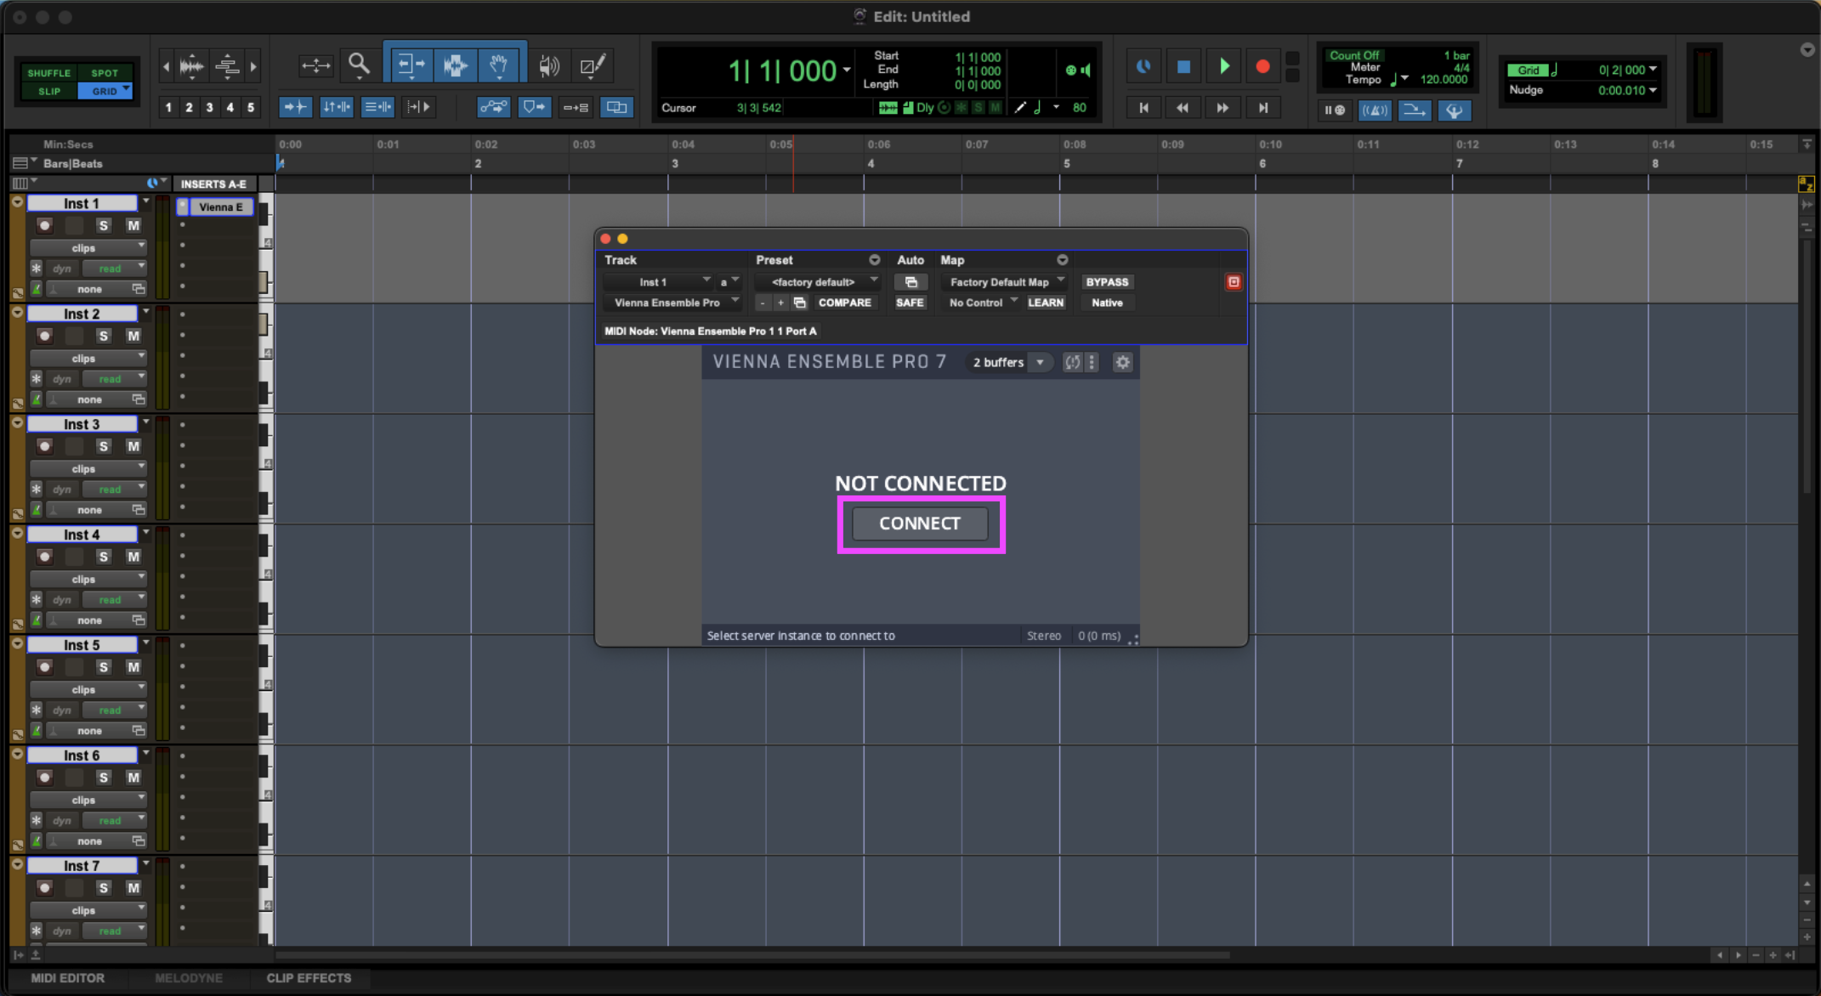Click horizontal zoom arrows icon
1821x996 pixels.
[315, 65]
